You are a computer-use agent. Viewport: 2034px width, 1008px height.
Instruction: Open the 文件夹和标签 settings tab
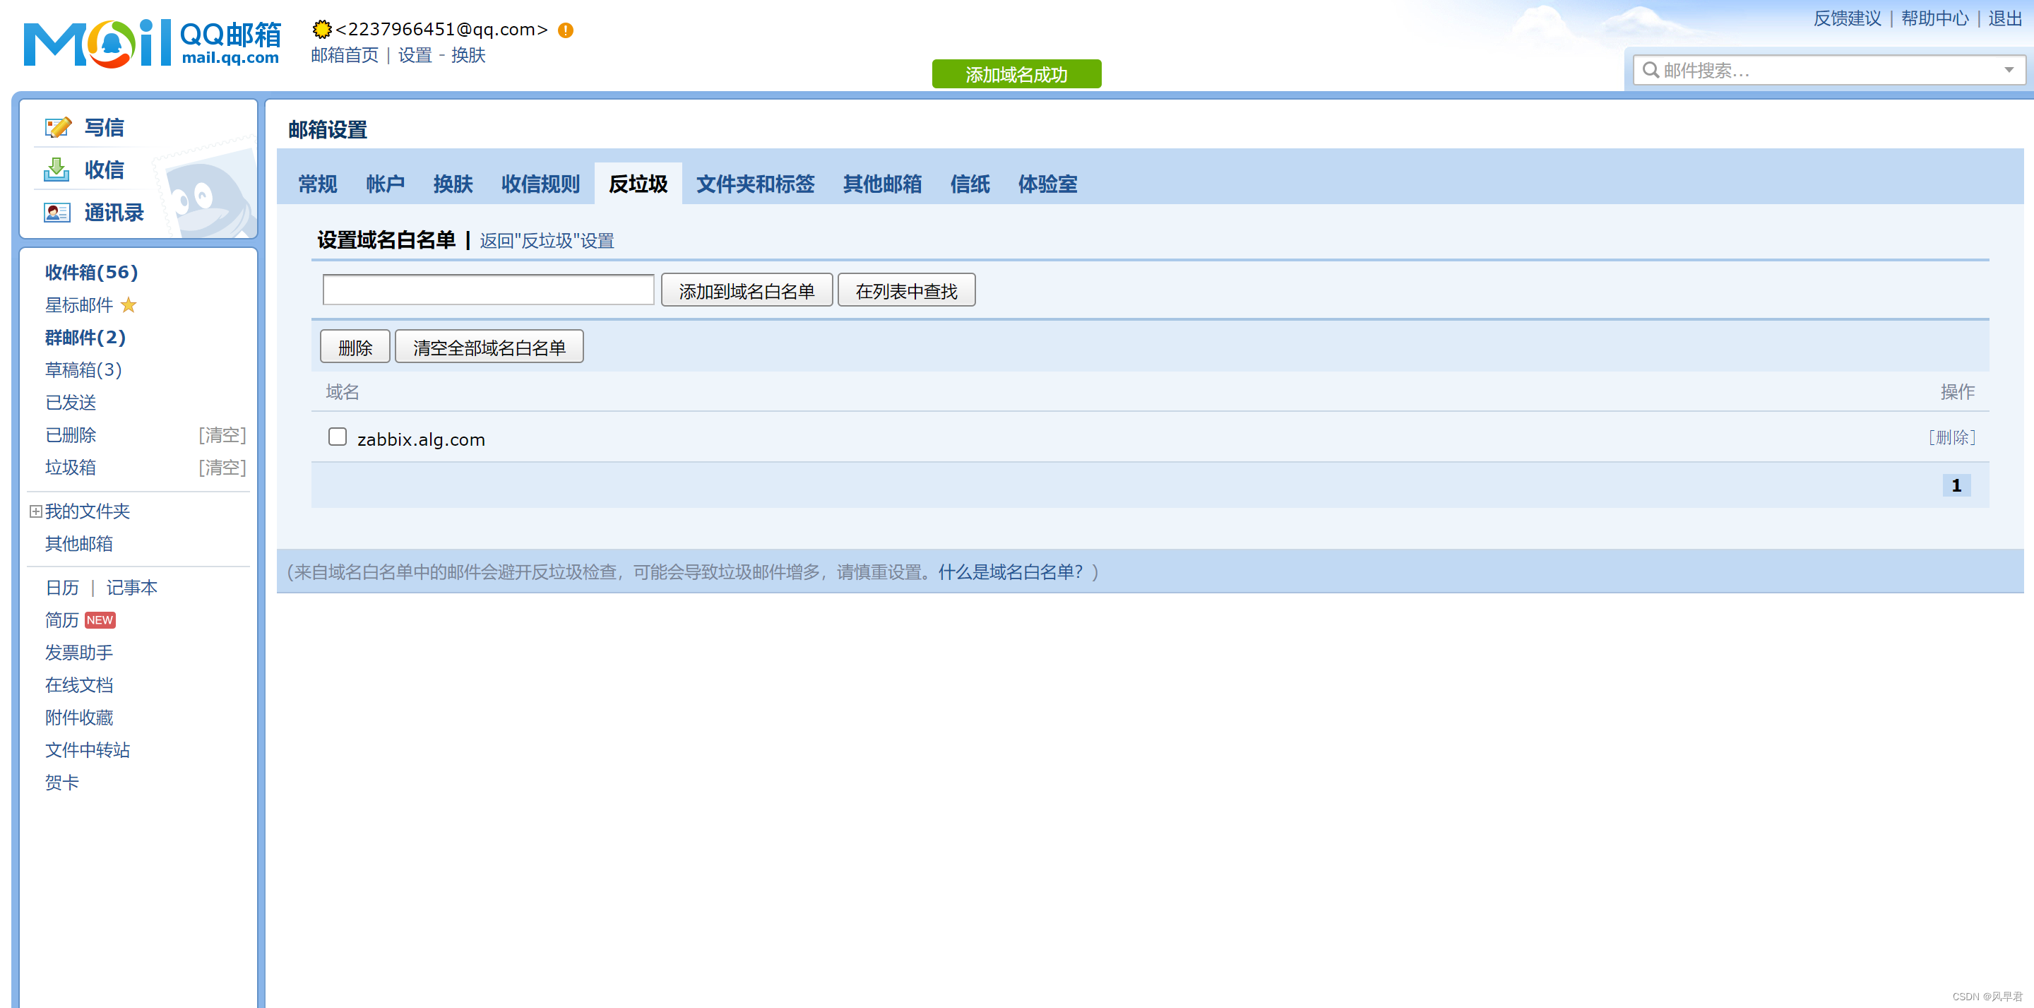click(755, 184)
